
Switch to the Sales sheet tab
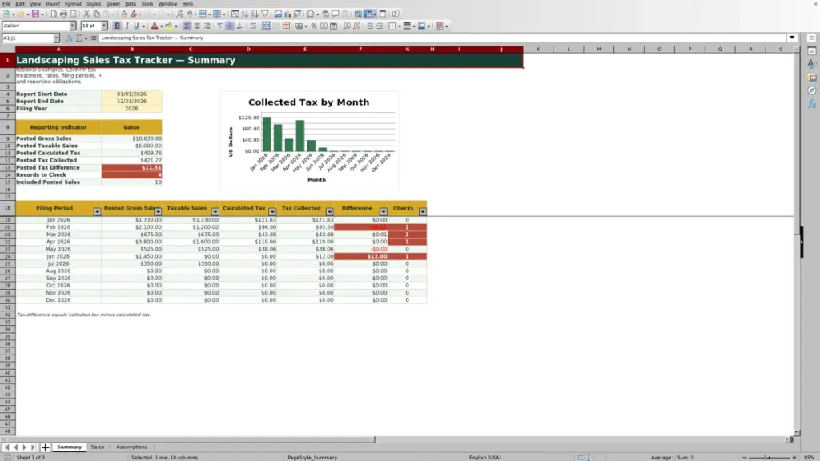click(98, 447)
